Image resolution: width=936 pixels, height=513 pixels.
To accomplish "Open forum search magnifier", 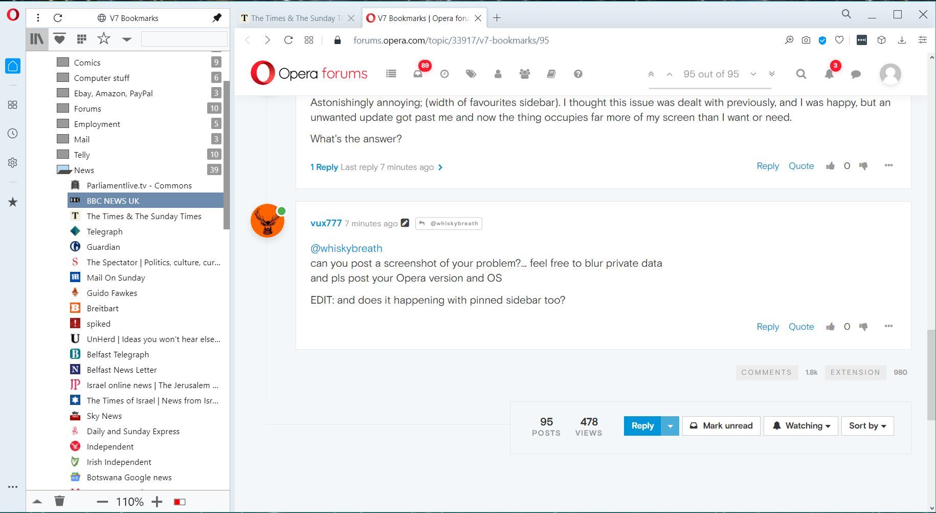I will point(801,74).
